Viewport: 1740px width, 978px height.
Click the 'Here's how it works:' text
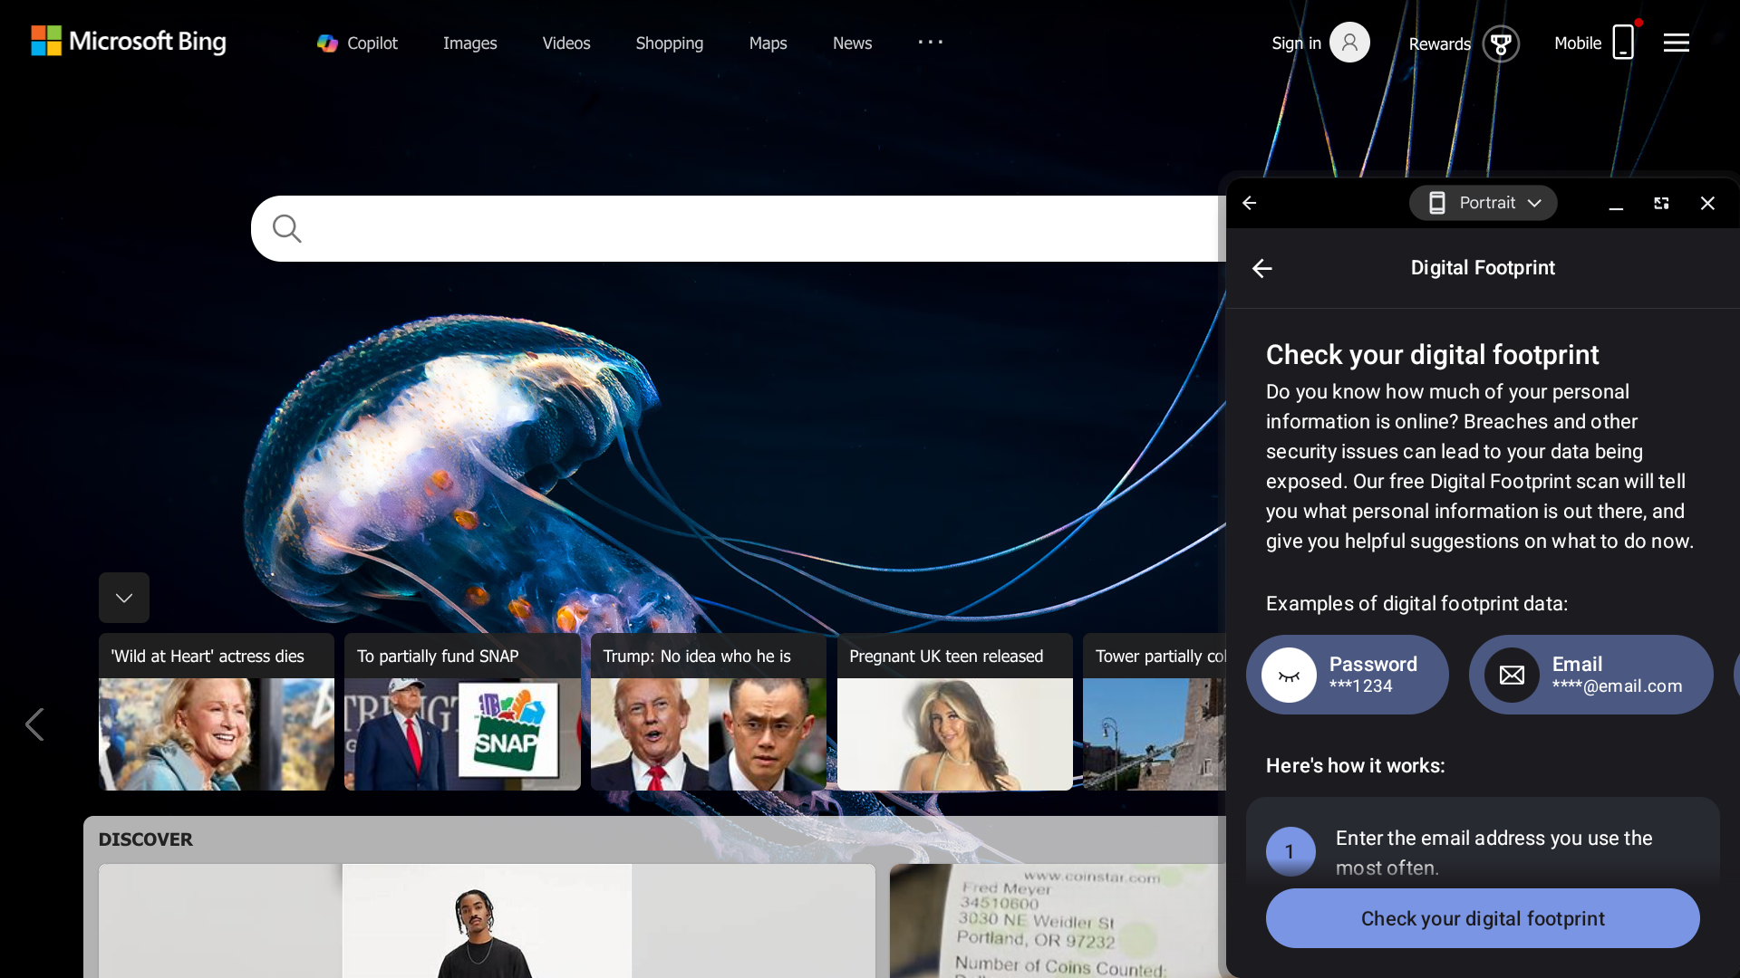click(1355, 766)
